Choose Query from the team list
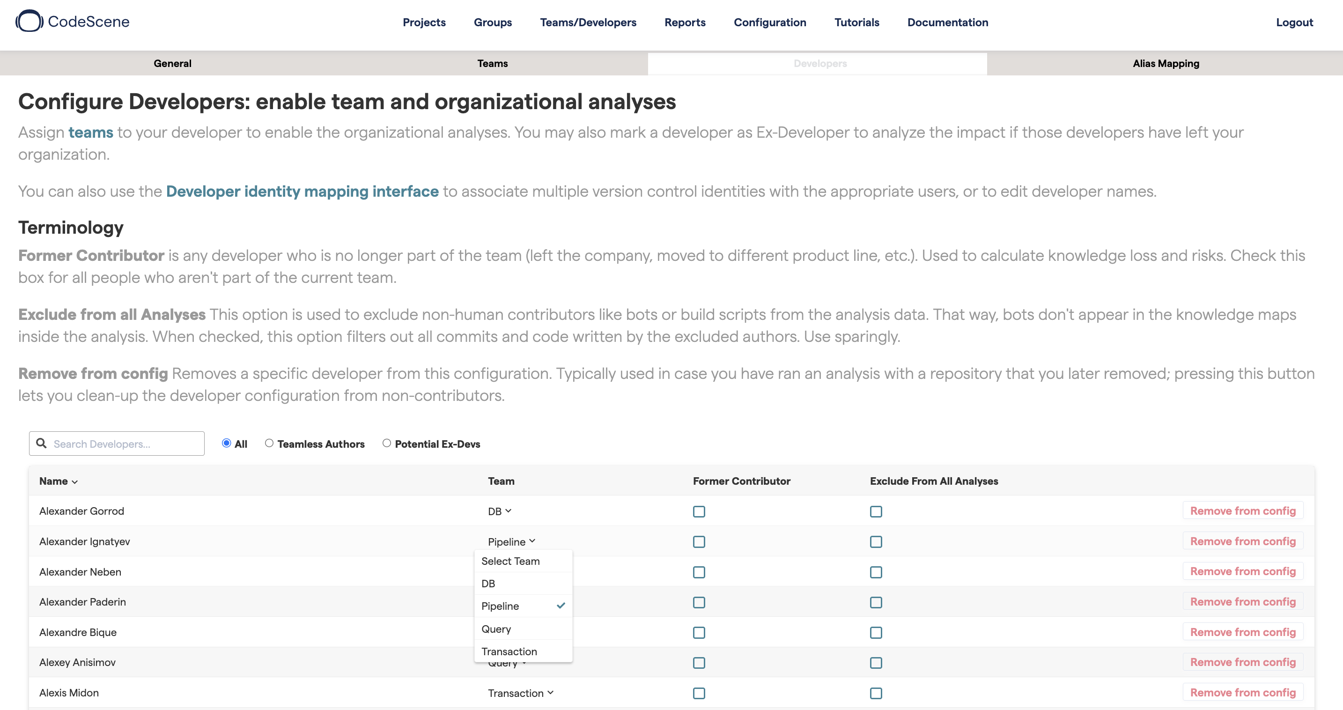1343x710 pixels. [x=496, y=629]
